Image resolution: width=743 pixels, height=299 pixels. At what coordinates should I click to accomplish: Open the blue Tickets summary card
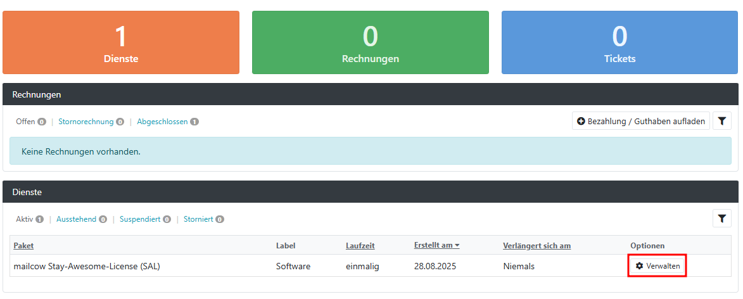click(619, 42)
